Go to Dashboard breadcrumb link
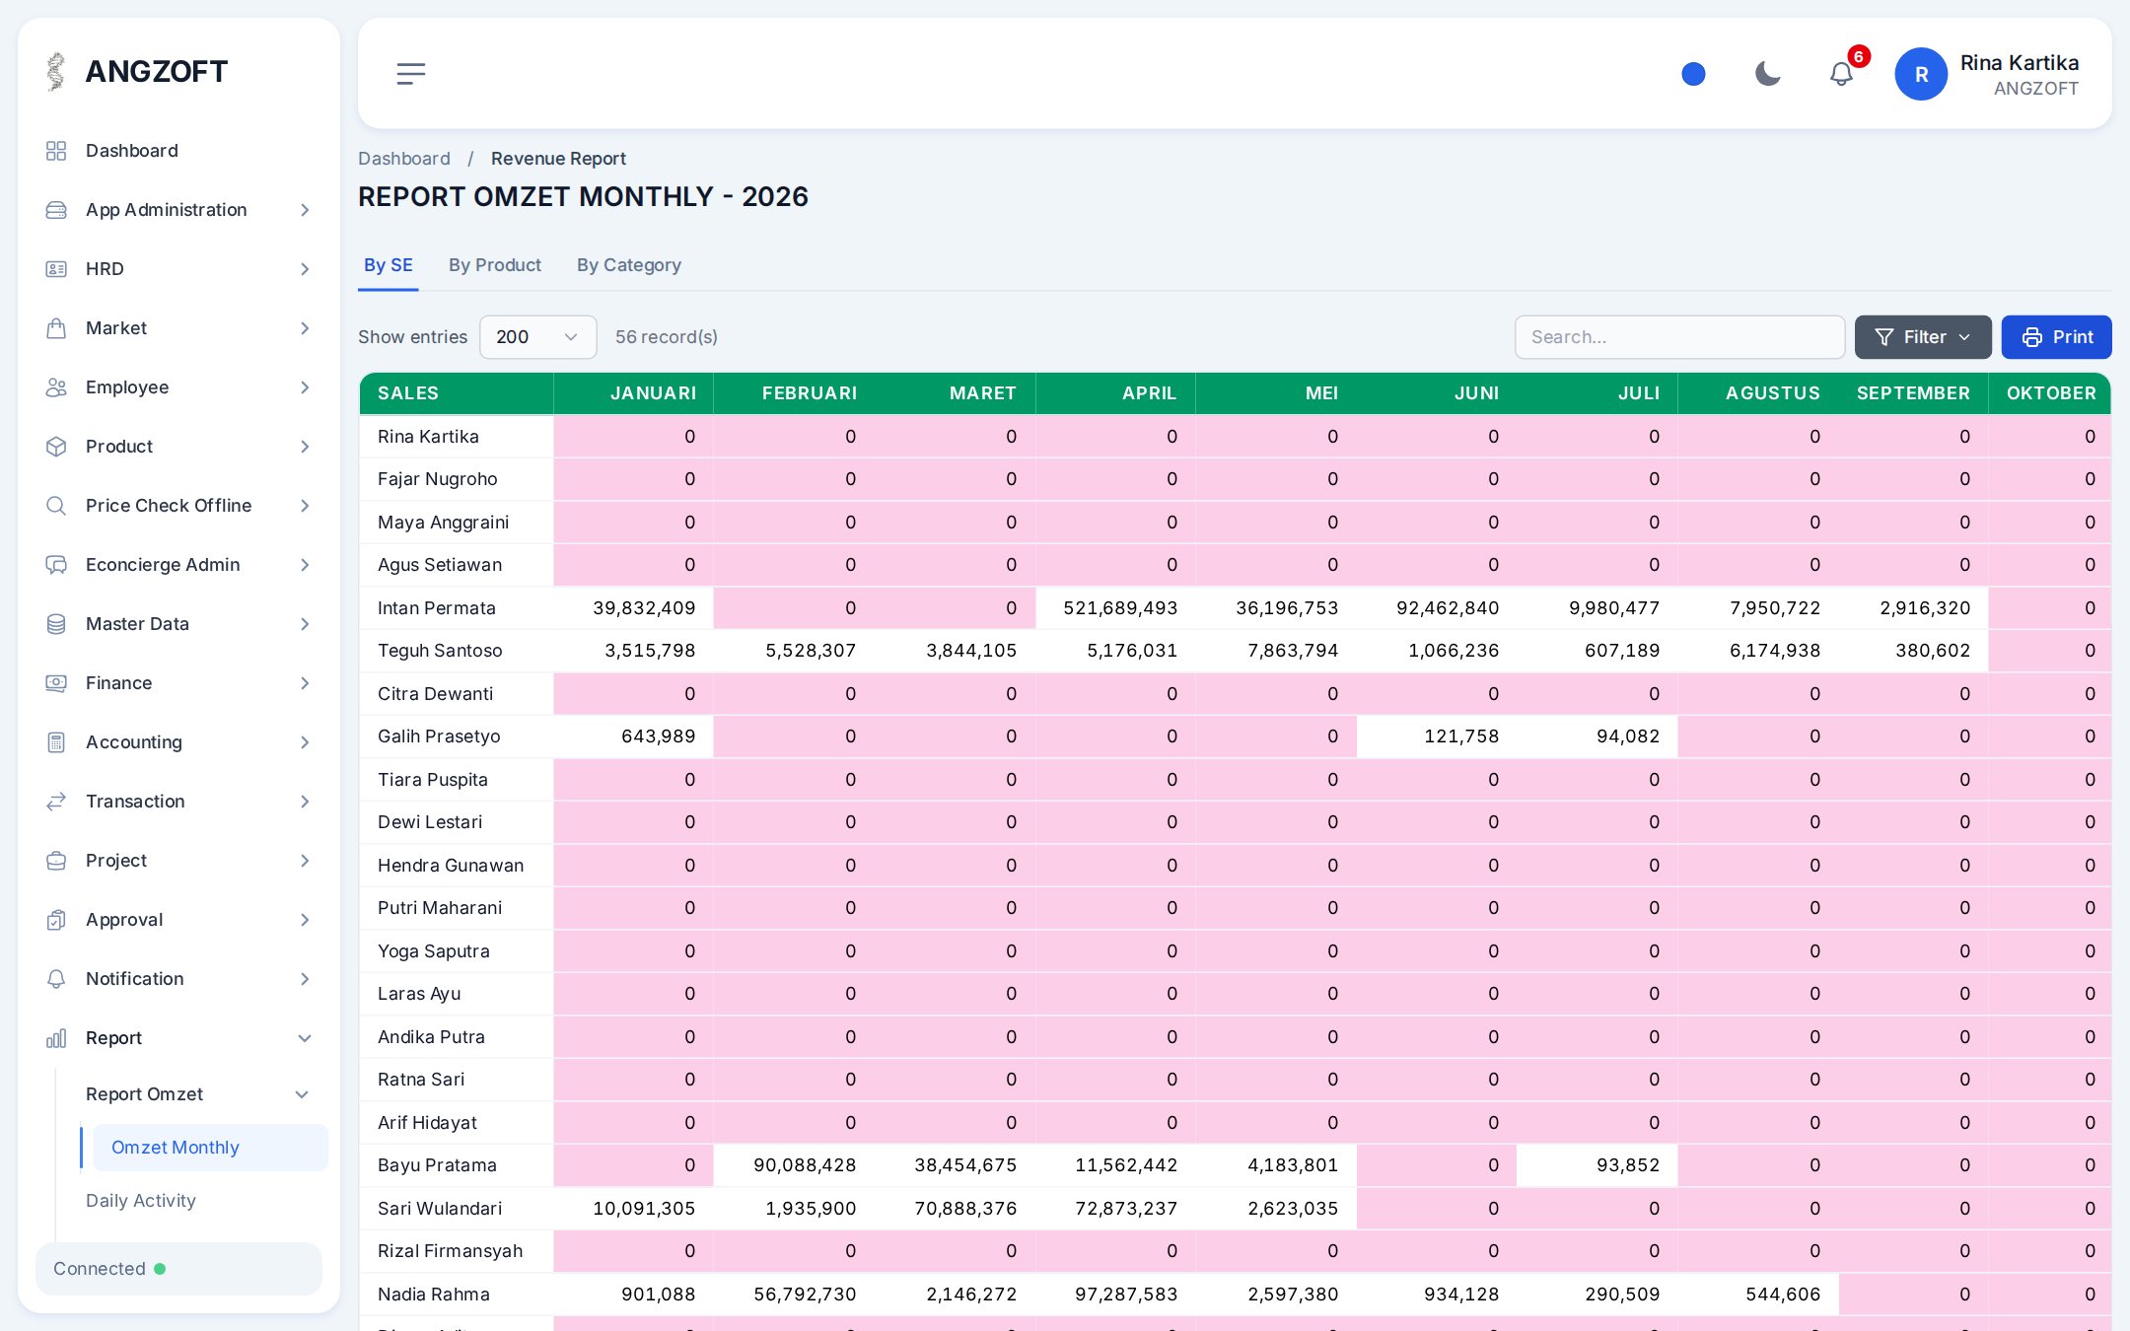The width and height of the screenshot is (2130, 1331). (404, 159)
